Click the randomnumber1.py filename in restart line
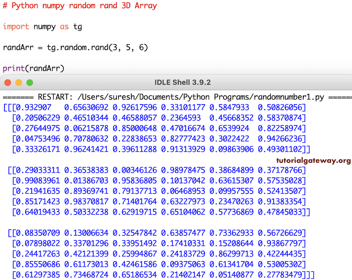The width and height of the screenshot is (352, 280). point(290,97)
